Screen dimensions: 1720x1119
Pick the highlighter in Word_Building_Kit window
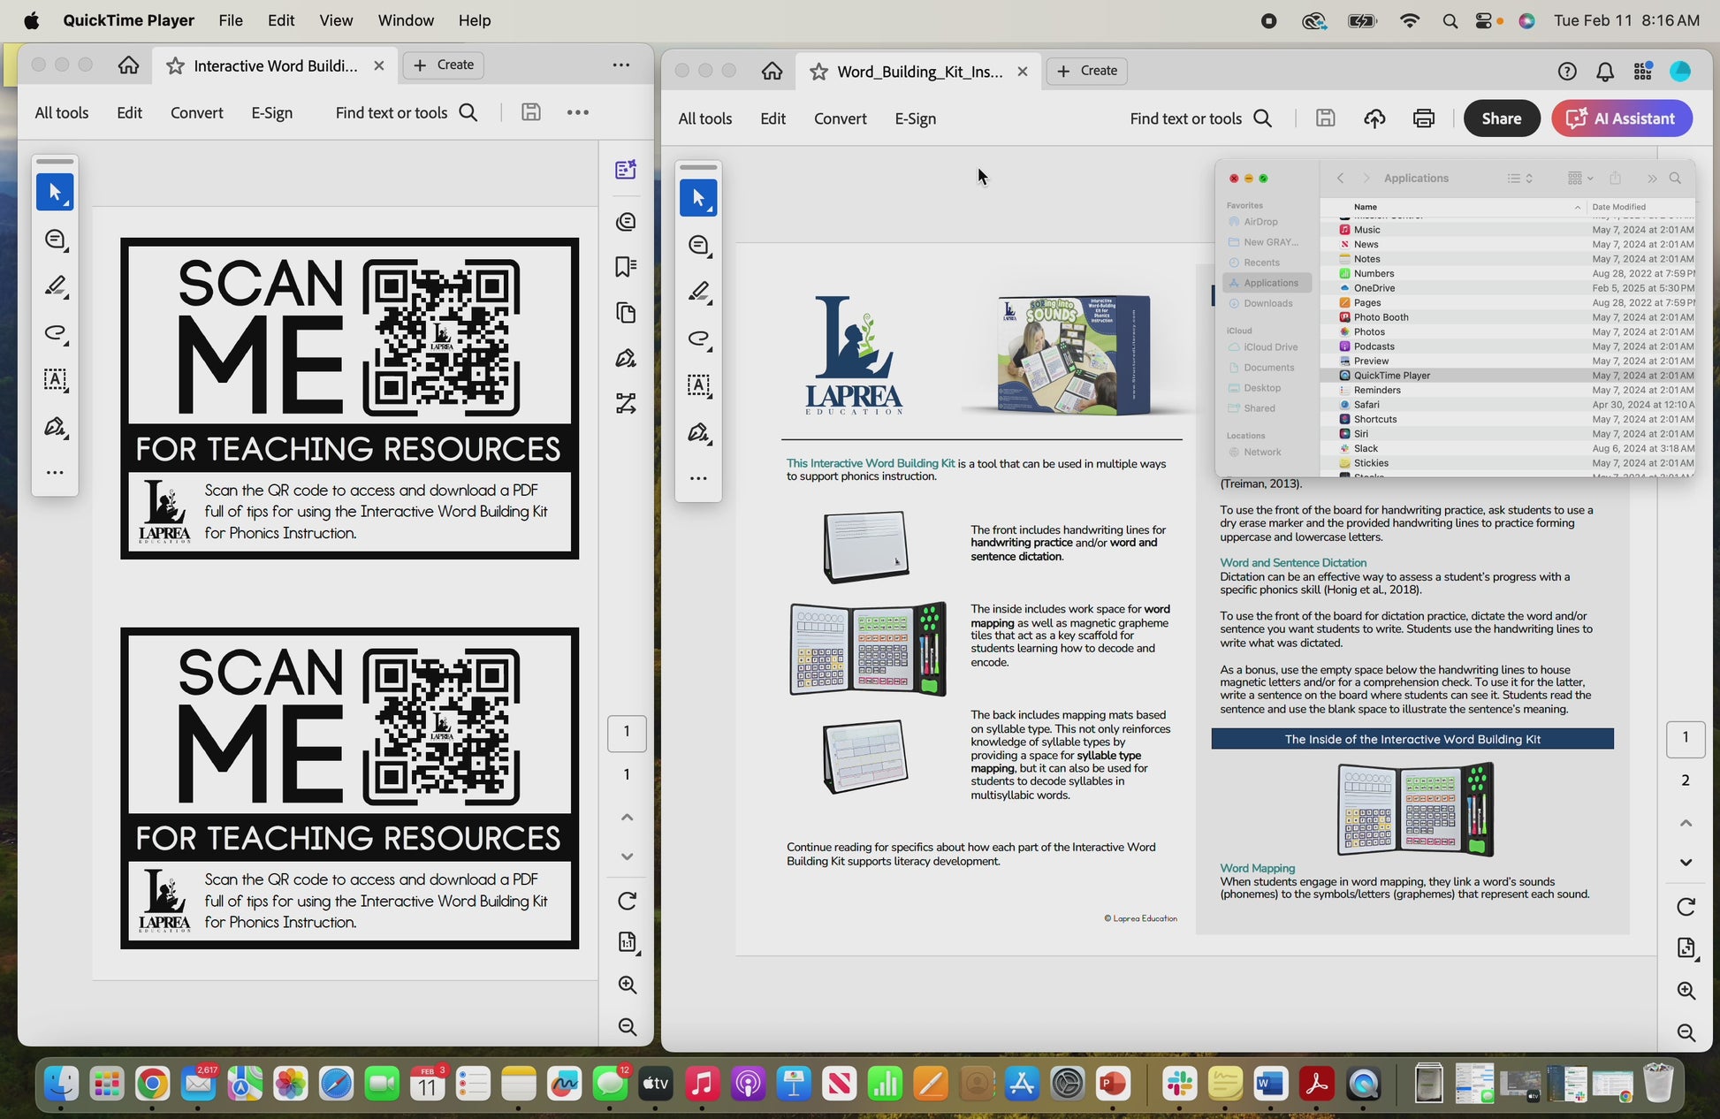(698, 292)
